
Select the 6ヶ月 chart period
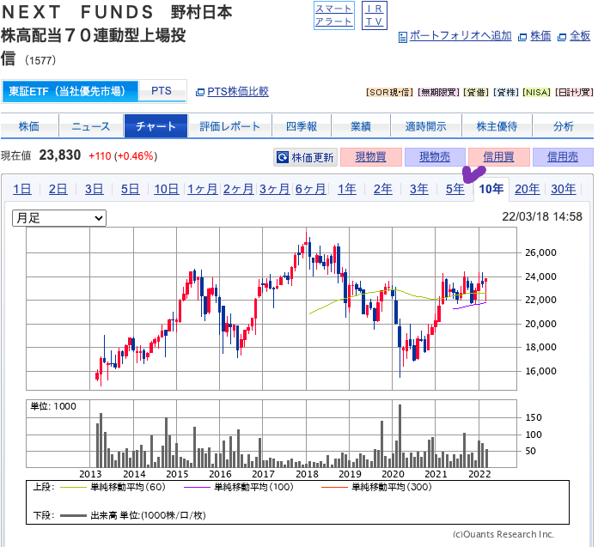click(x=310, y=189)
